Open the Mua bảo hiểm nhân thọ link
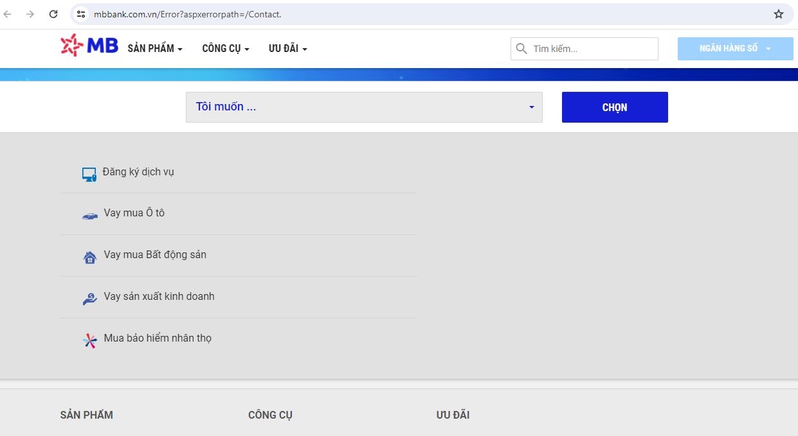Screen dimensions: 798x436 coord(158,338)
